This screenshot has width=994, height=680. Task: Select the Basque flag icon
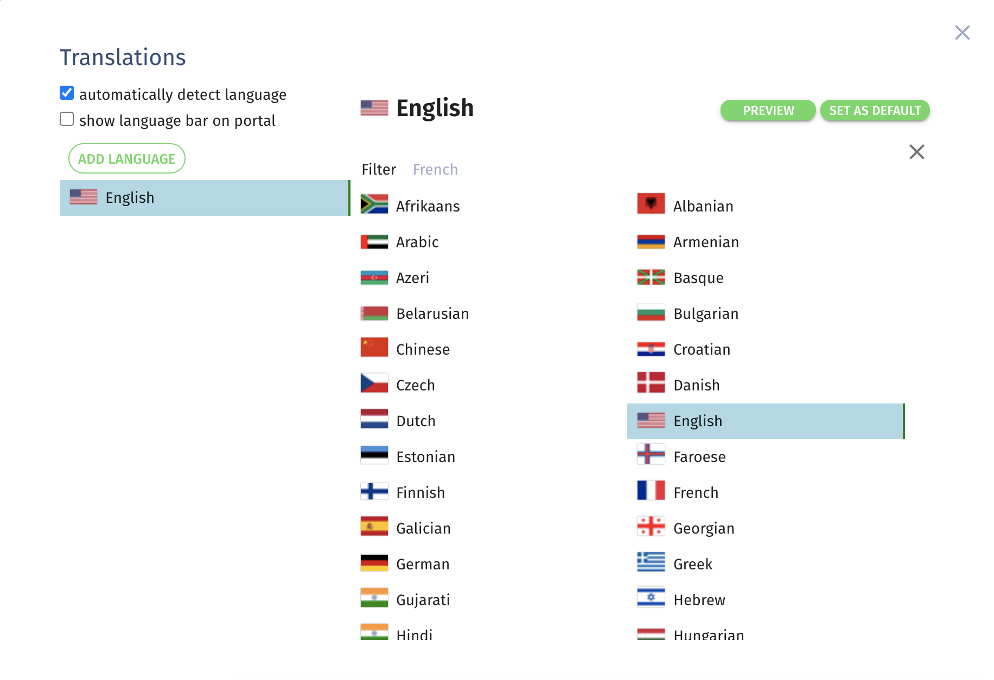(x=651, y=277)
